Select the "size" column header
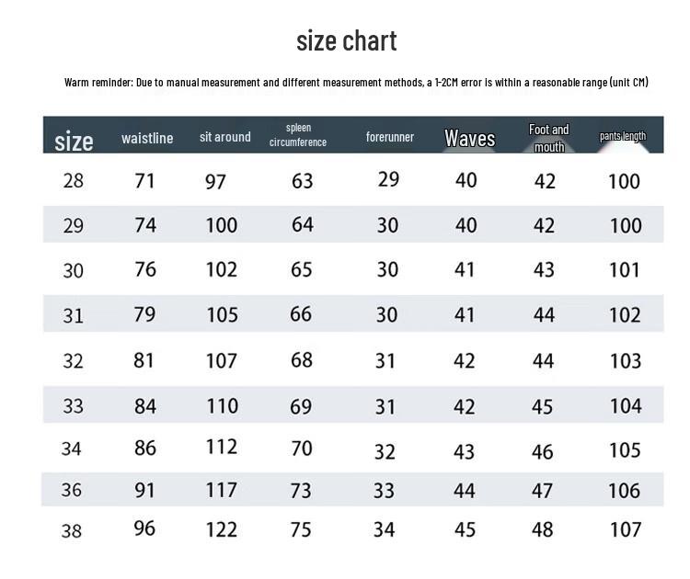This screenshot has width=690, height=579. [x=74, y=142]
